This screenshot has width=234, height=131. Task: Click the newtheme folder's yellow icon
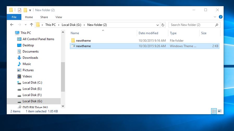[x=73, y=40]
